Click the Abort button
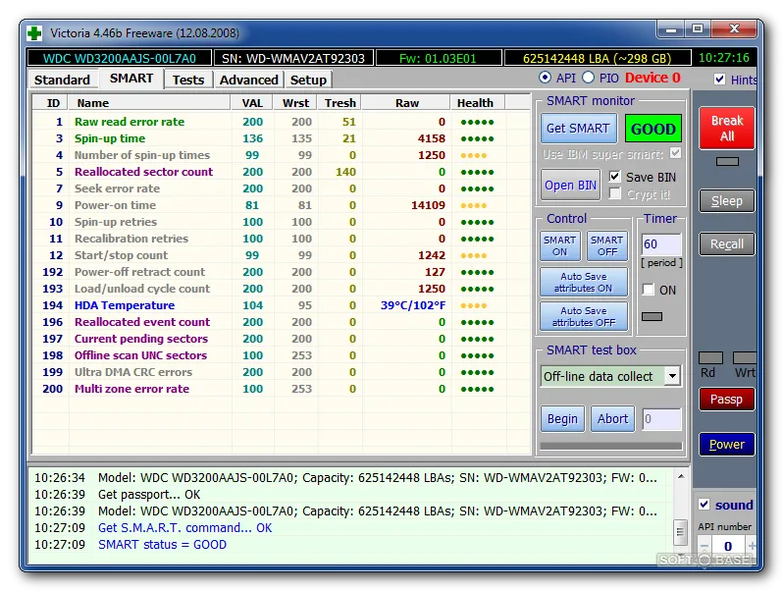Viewport: 783px width, 591px height. tap(612, 418)
